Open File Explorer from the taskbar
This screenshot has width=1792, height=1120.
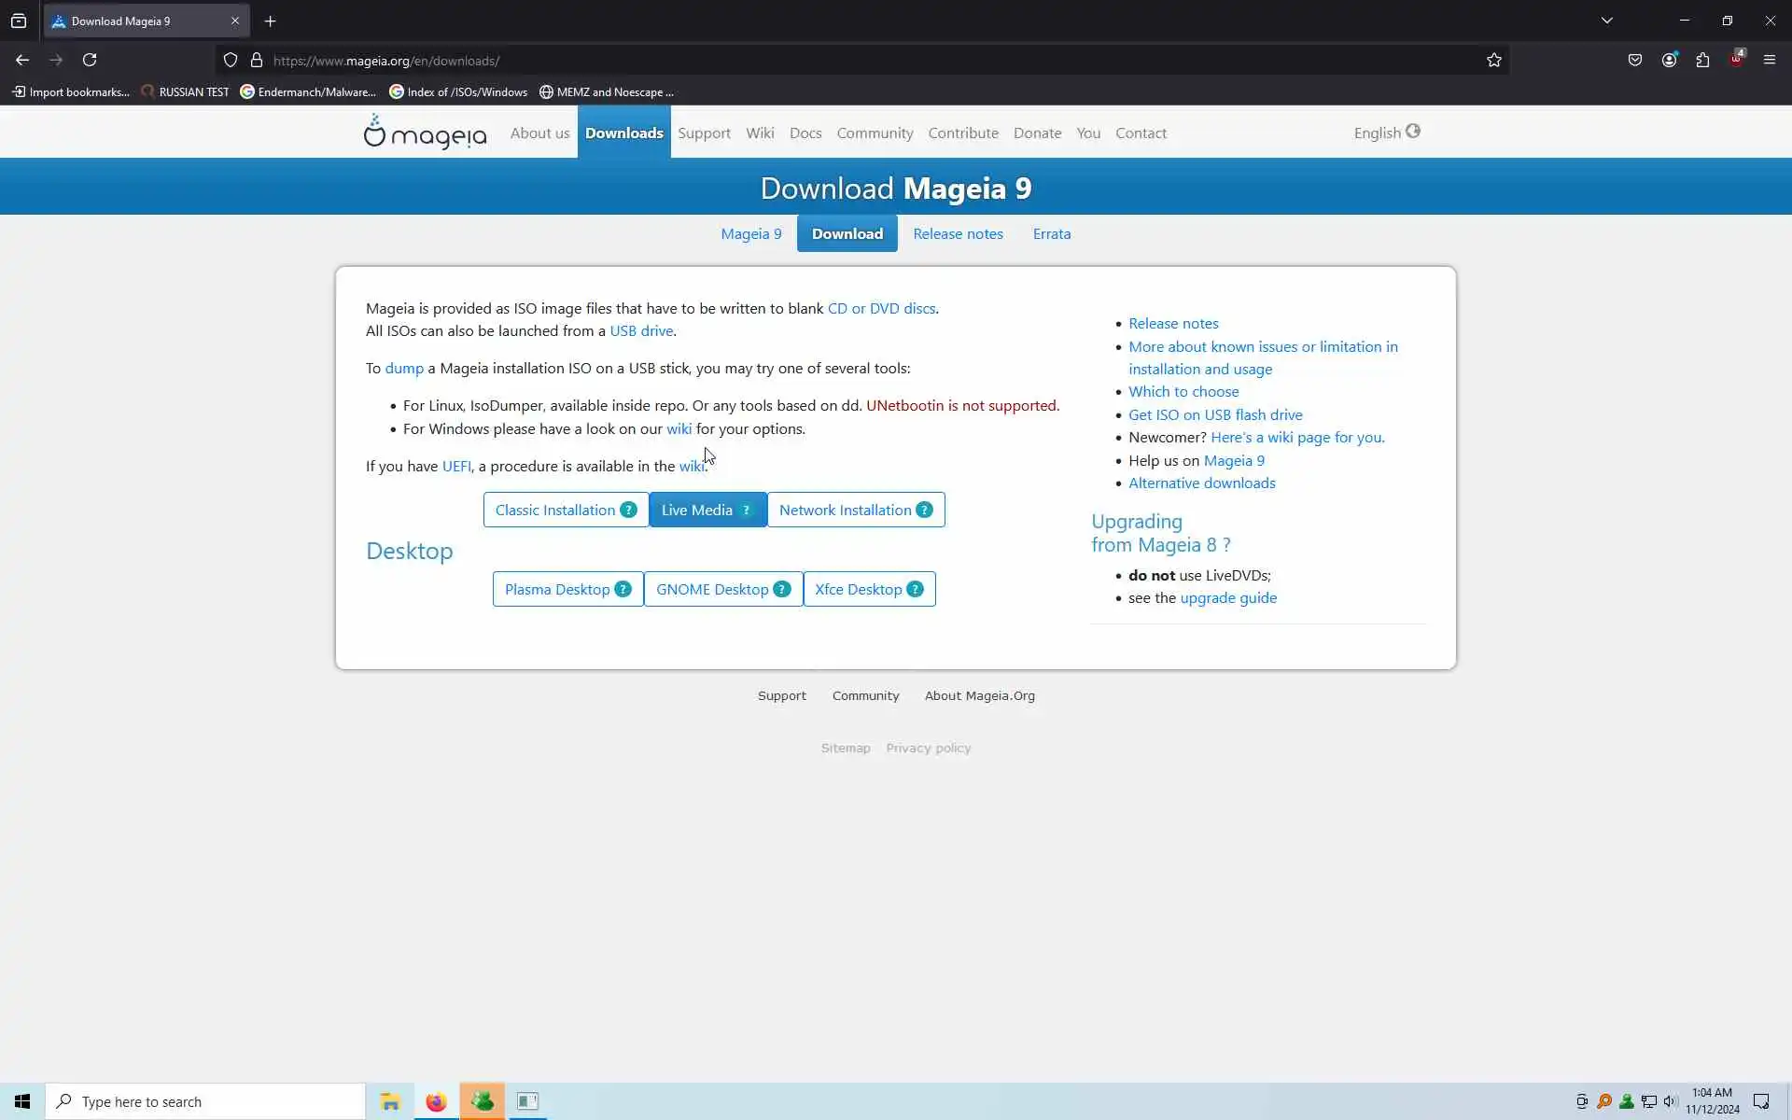390,1101
